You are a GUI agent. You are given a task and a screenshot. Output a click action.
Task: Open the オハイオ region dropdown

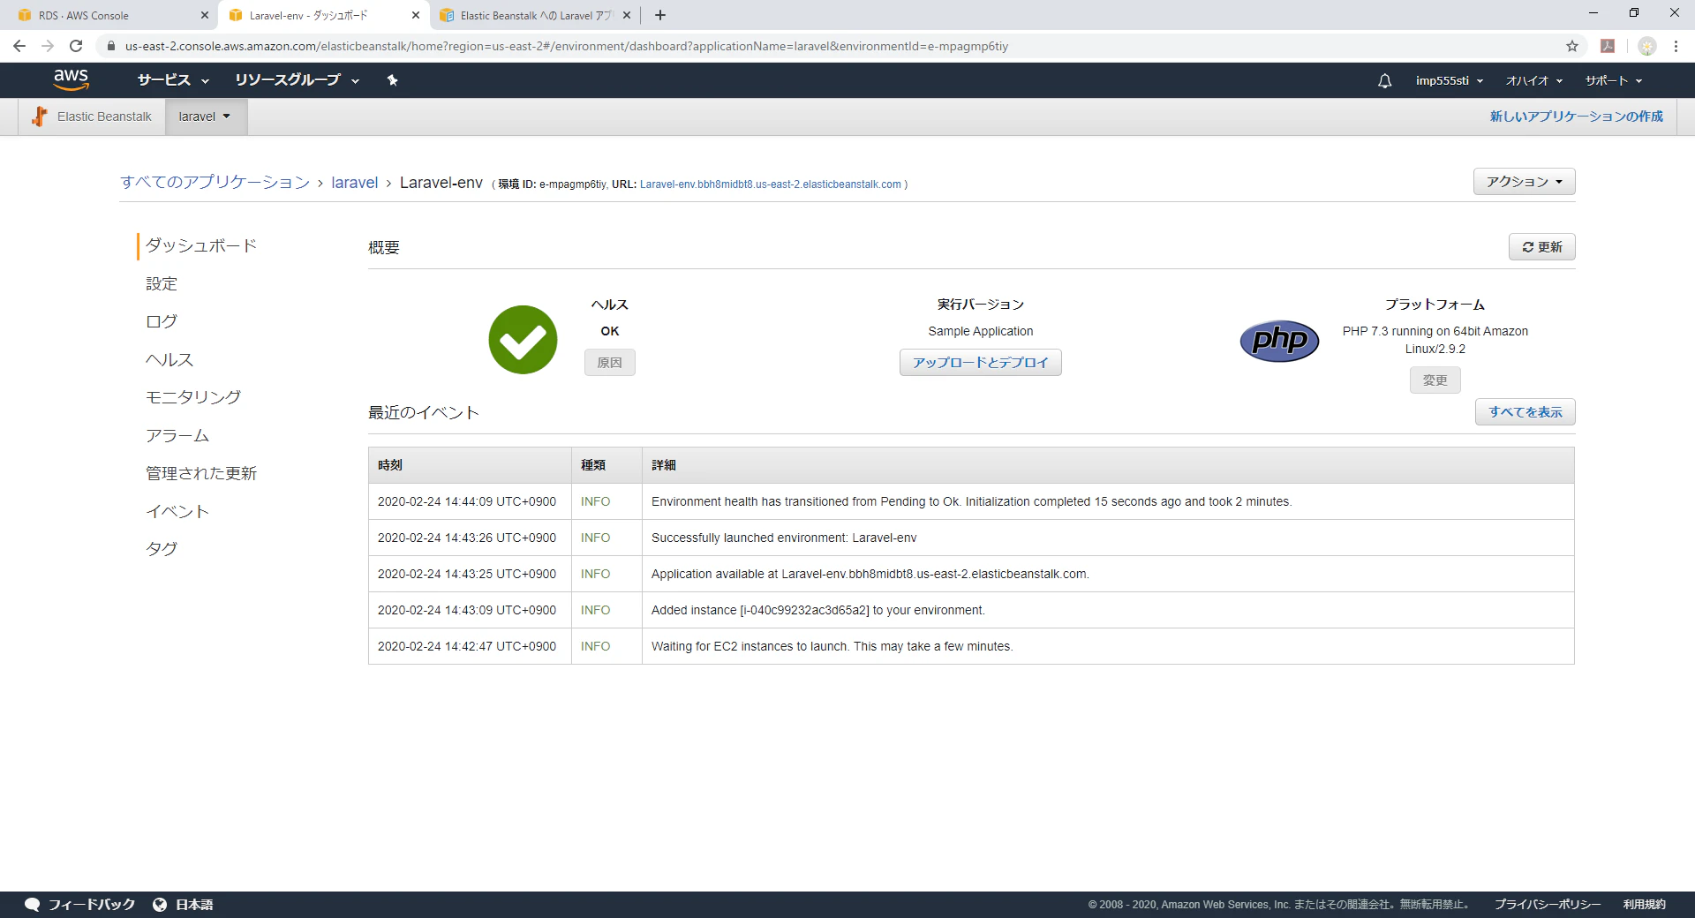1534,80
